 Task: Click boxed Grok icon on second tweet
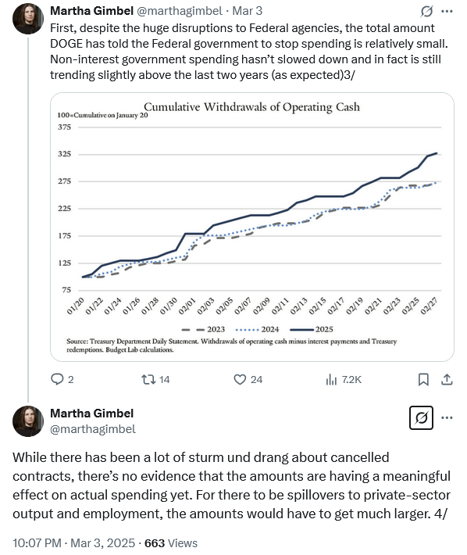tap(421, 417)
